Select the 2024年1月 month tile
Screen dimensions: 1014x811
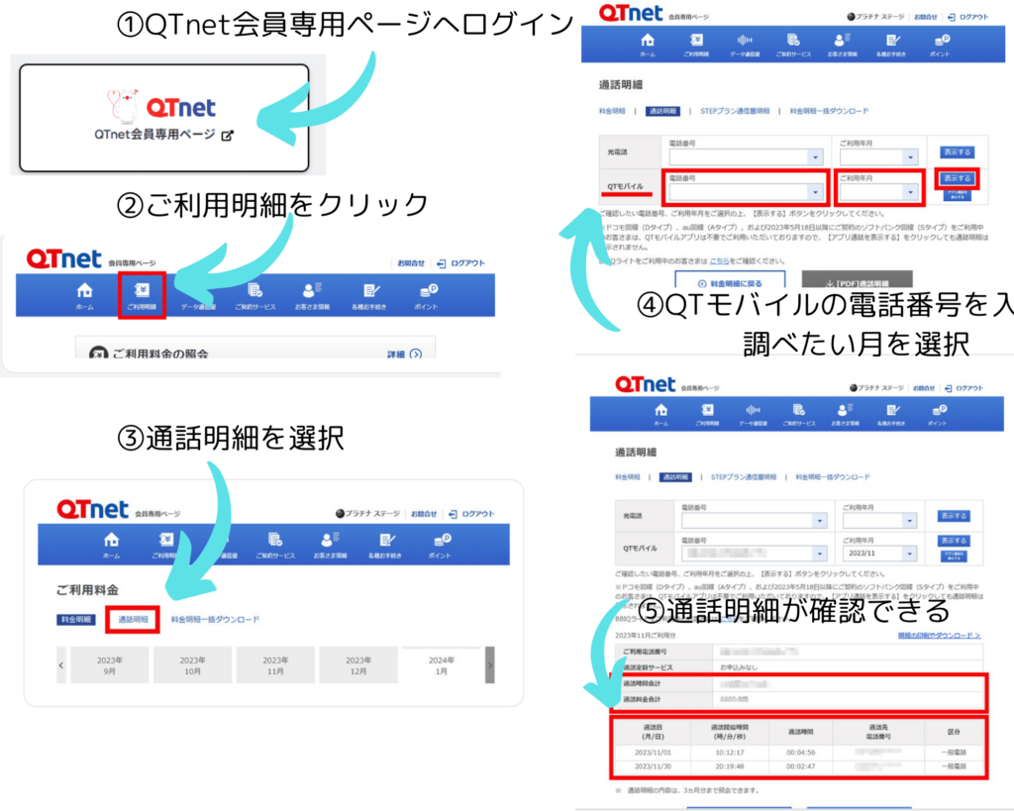(x=441, y=665)
